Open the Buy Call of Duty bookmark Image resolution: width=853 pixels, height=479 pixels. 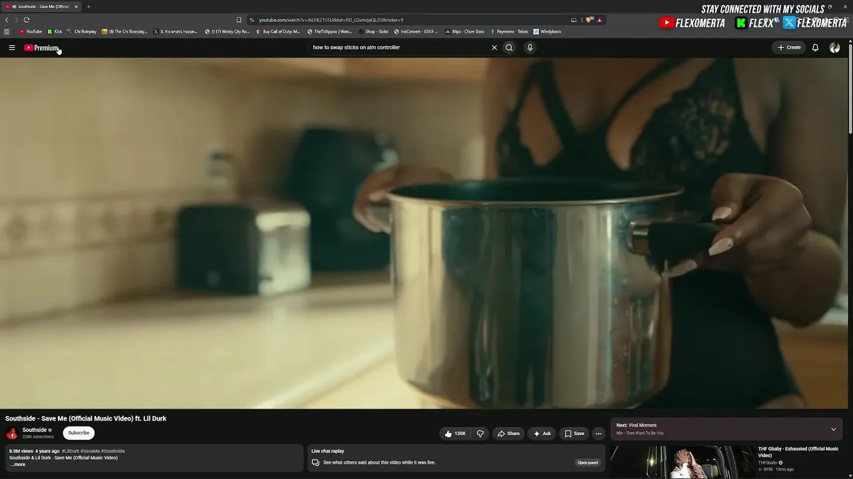point(278,31)
